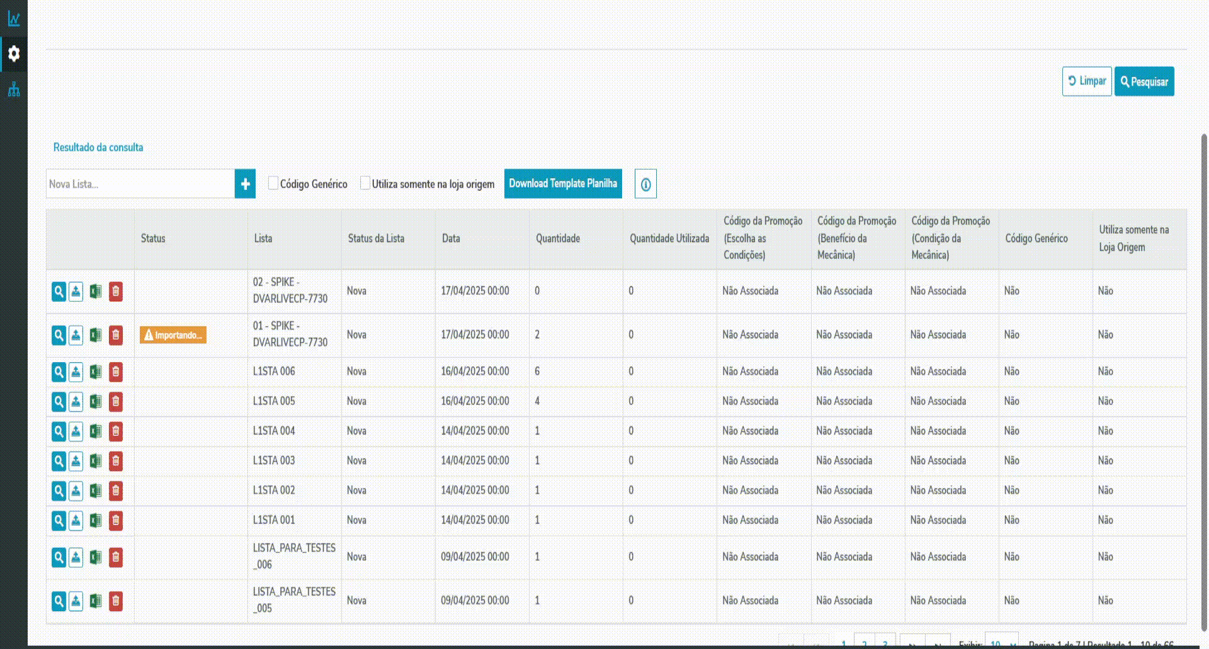View details of L1STA 005
This screenshot has width=1209, height=649.
[x=59, y=402]
